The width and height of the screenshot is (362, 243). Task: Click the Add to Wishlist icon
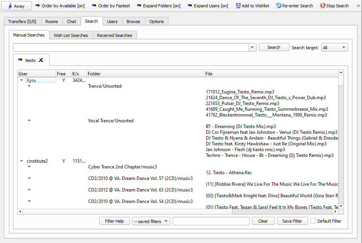(238, 6)
